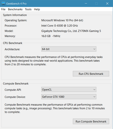Click the Run Compute Benchmark button
The width and height of the screenshot is (113, 129).
[91, 122]
